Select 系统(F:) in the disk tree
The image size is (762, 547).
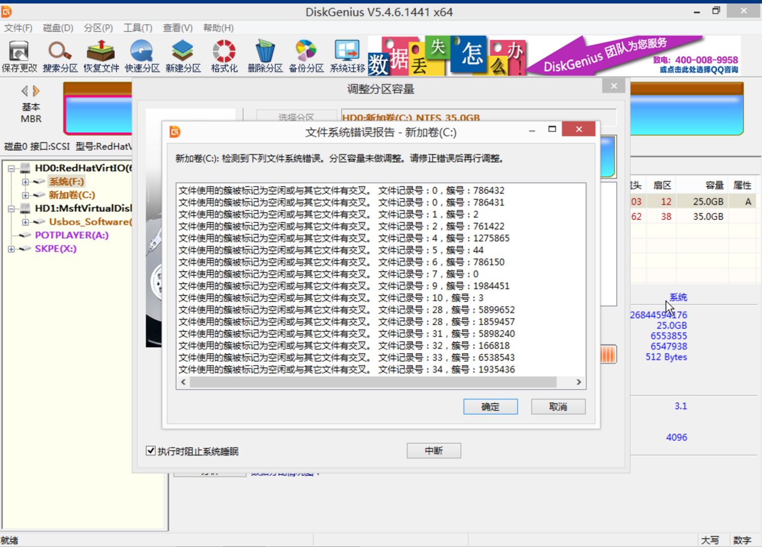point(67,181)
